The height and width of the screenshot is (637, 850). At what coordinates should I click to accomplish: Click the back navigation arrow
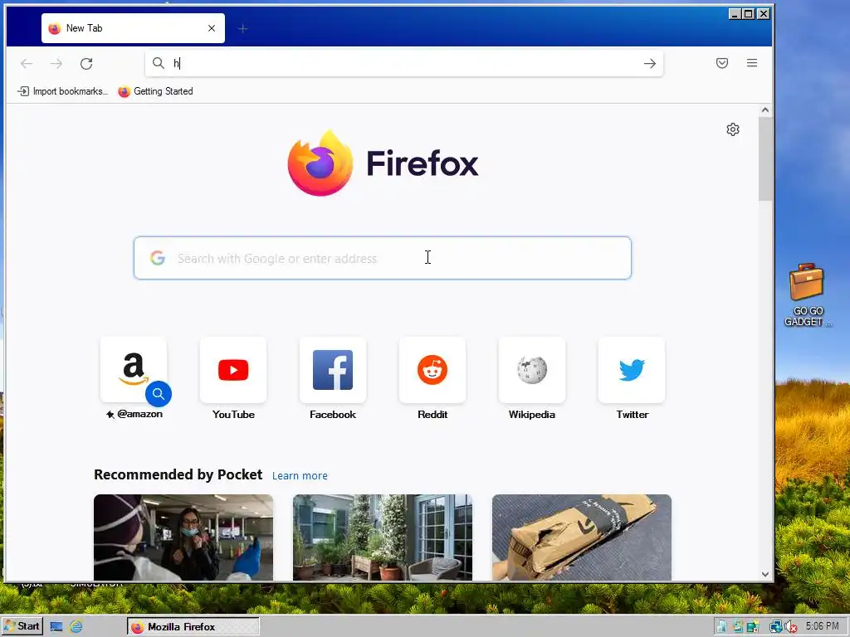coord(27,63)
